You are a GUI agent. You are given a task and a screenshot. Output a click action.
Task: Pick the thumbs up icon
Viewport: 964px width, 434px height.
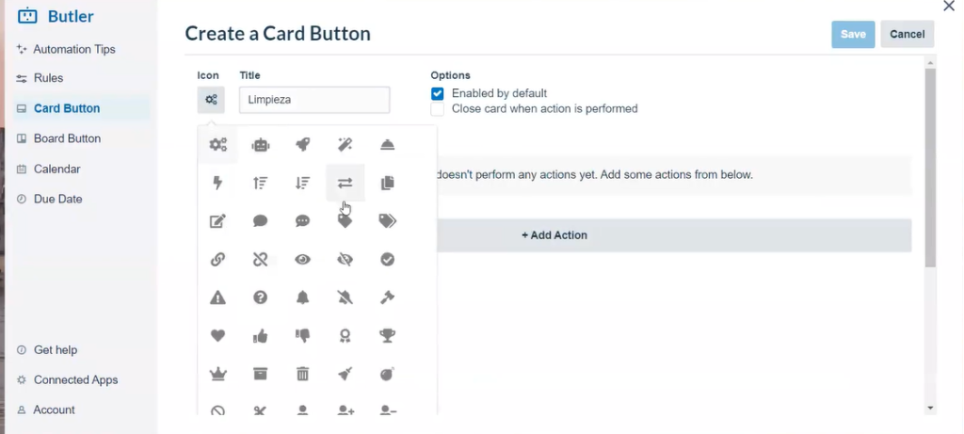[x=261, y=335]
